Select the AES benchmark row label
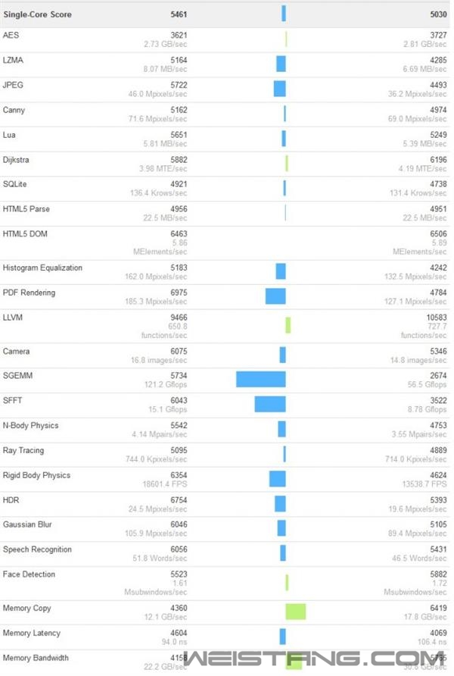454x676 pixels. pos(11,36)
